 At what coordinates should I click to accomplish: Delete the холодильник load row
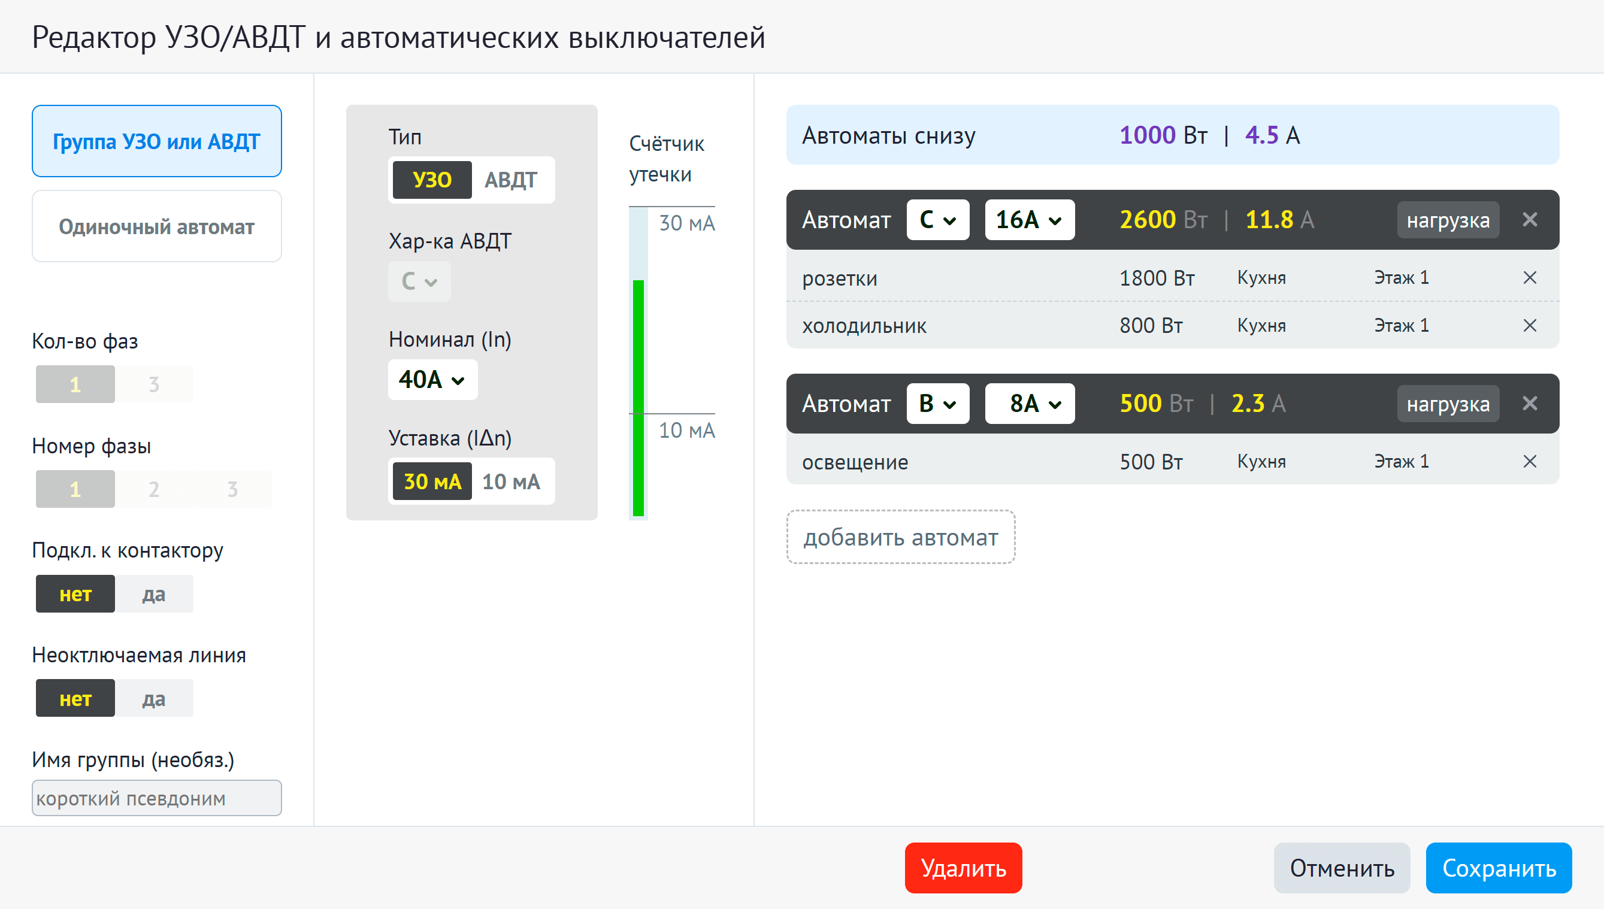pos(1529,325)
